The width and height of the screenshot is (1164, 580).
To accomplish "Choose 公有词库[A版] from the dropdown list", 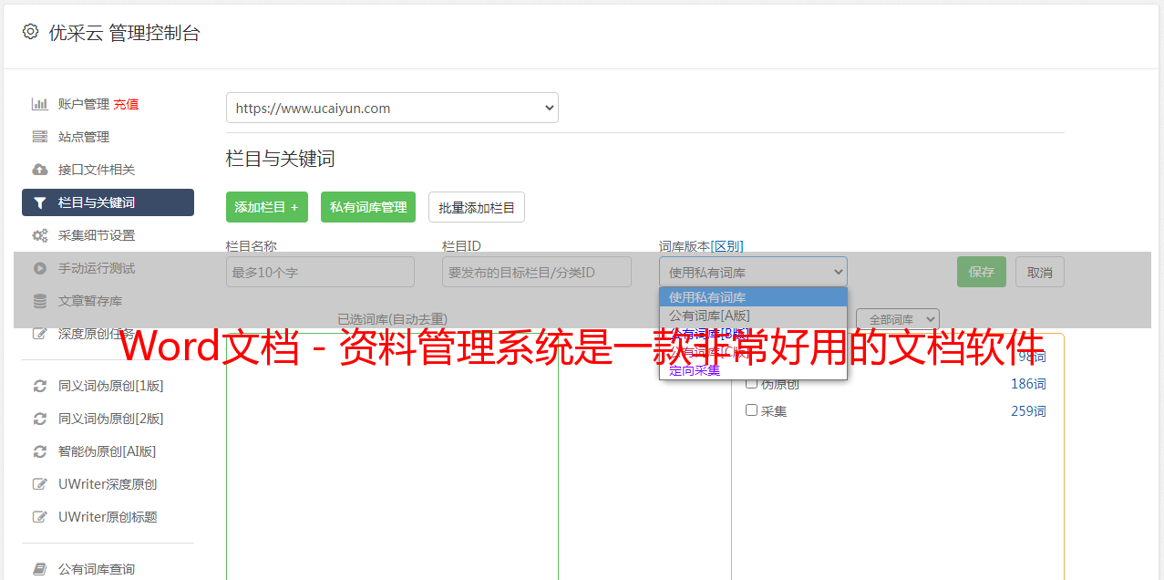I will pos(753,316).
